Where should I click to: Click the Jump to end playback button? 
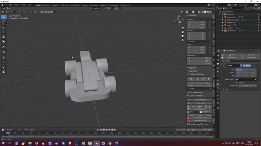tap(115, 130)
